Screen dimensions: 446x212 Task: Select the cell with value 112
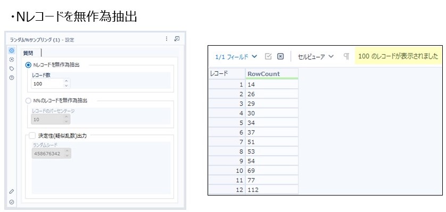pos(271,190)
